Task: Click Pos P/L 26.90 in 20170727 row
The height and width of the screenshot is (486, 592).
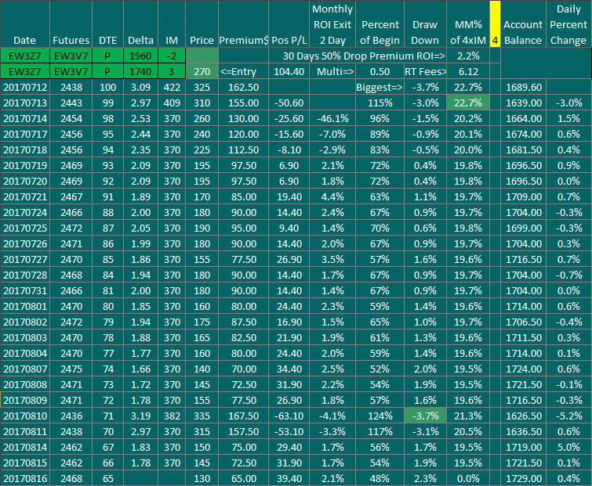Action: coord(289,259)
